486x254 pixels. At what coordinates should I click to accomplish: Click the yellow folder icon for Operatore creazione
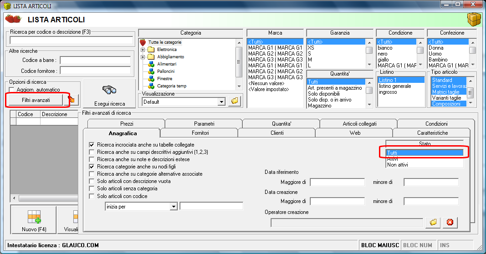(x=433, y=222)
